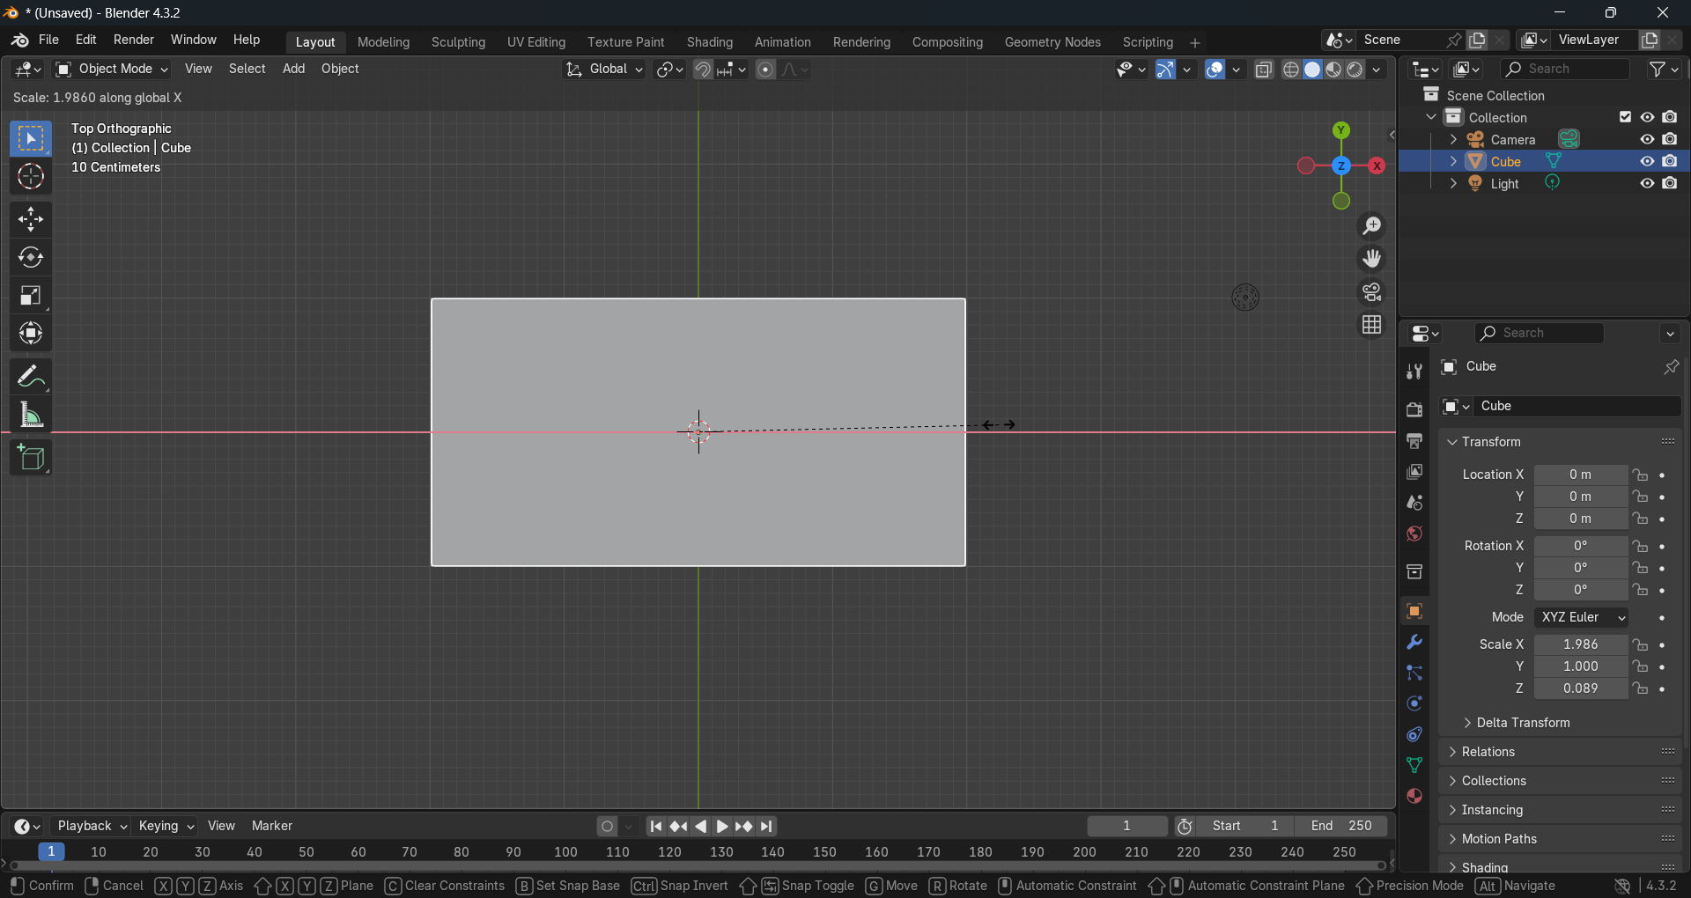
Task: Open rotation Mode XYZ Euler dropdown
Action: point(1581,617)
